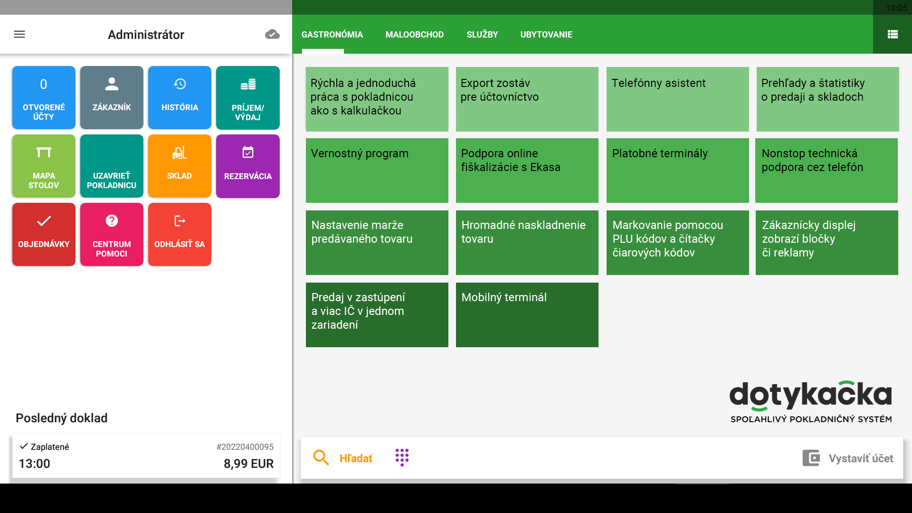Open the Sklad warehouse tile
This screenshot has width=912, height=513.
(180, 166)
